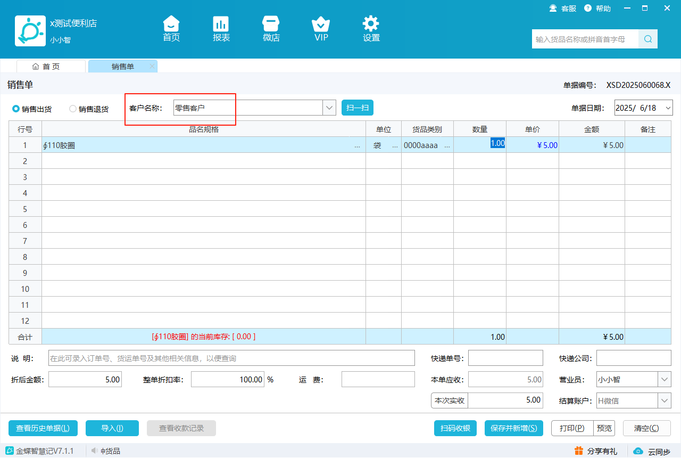Close the 销售单 tab with its X
Viewport: 681px width, 458px height.
(152, 66)
